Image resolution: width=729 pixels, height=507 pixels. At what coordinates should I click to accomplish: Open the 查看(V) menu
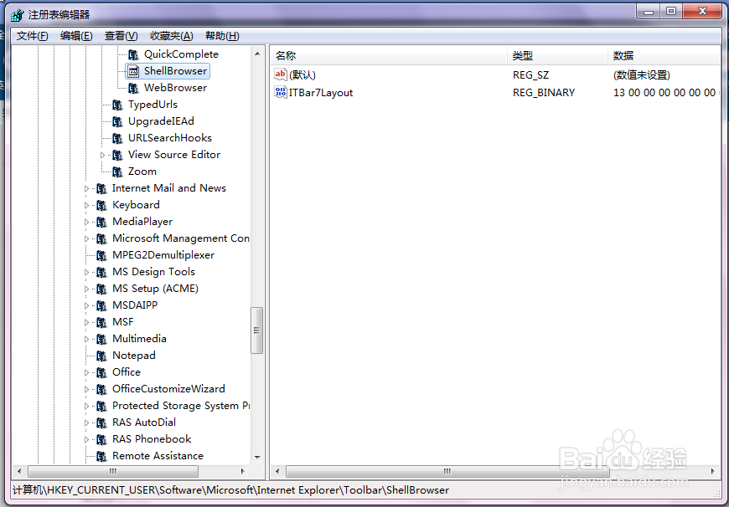(121, 36)
